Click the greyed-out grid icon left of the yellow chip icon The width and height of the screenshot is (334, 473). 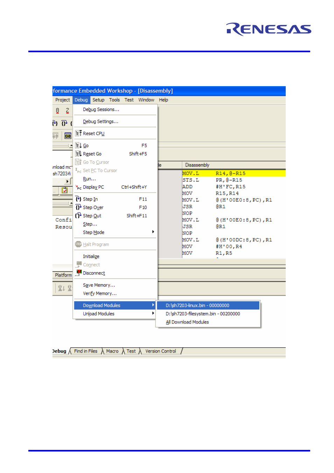coord(56,136)
